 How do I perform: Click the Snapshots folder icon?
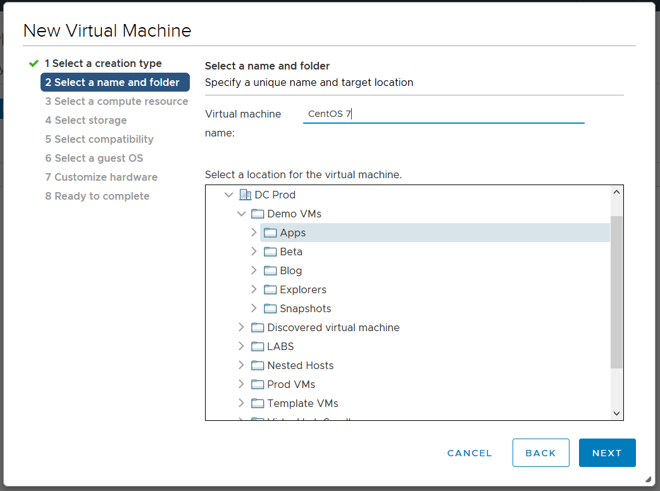coord(270,308)
